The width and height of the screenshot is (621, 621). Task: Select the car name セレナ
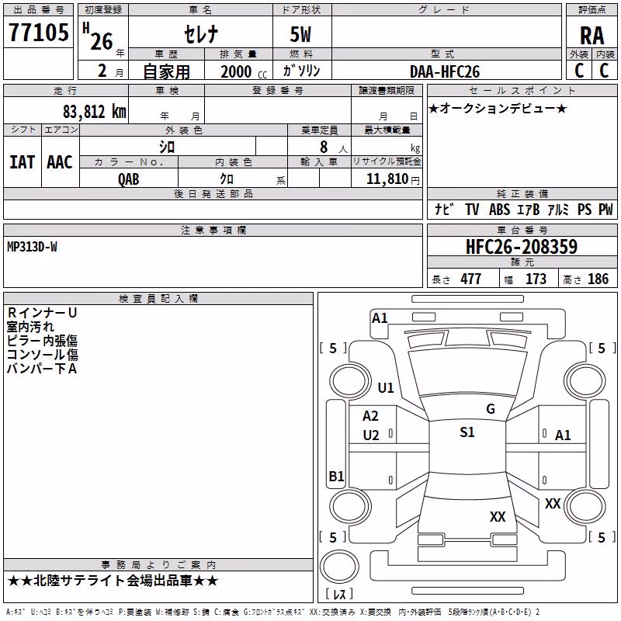[201, 34]
